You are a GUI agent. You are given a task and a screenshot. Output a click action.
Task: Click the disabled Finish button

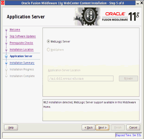tap(118, 127)
